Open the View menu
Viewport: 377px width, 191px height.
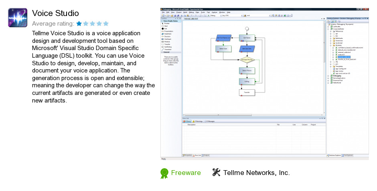173,12
